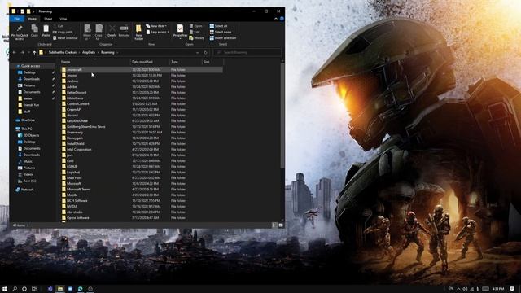Screen dimensions: 521x293
Task: Click Cut in the Clipboard group
Action: pyautogui.click(x=58, y=26)
